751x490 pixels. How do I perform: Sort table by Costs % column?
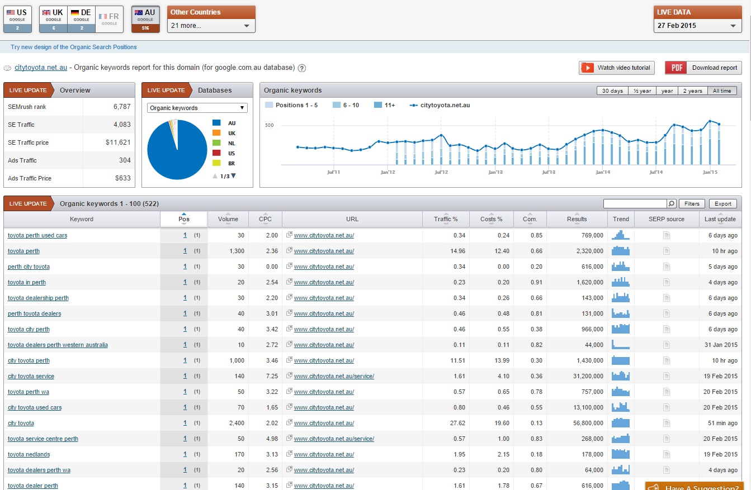pos(492,219)
